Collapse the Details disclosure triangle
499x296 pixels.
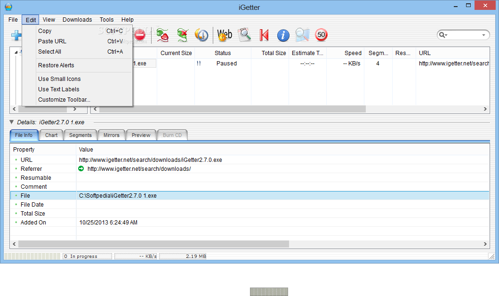coord(11,122)
